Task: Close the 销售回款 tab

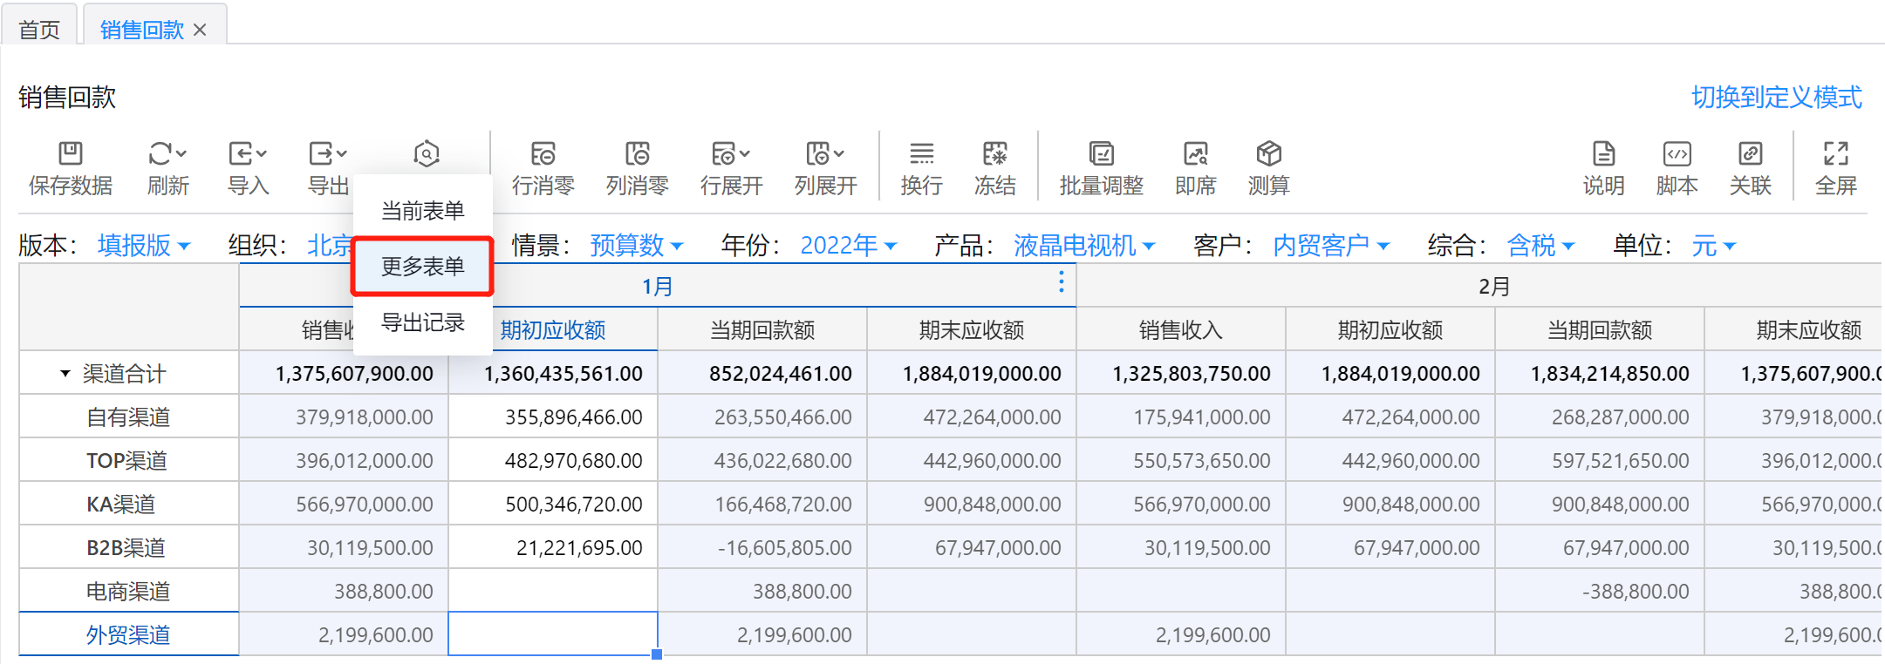Action: point(200,30)
